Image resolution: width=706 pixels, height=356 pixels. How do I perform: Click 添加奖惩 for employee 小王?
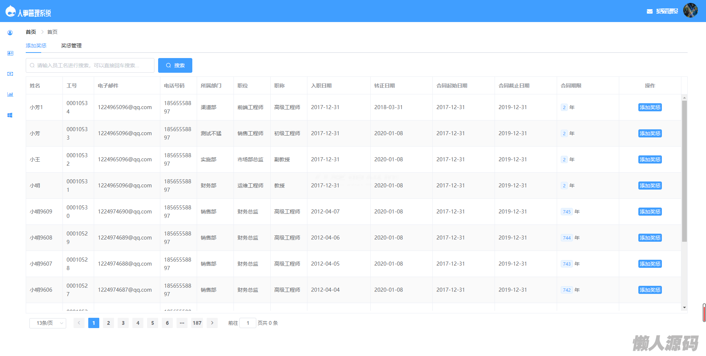click(650, 159)
